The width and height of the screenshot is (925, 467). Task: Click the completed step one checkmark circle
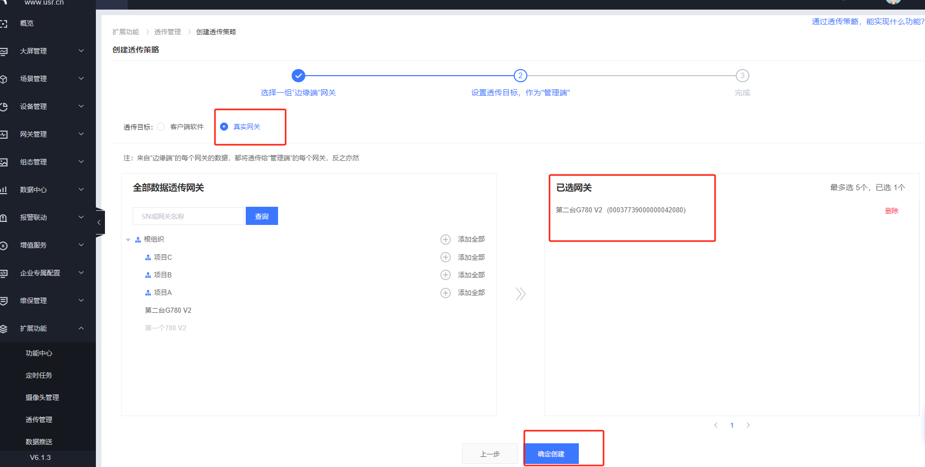(x=298, y=76)
